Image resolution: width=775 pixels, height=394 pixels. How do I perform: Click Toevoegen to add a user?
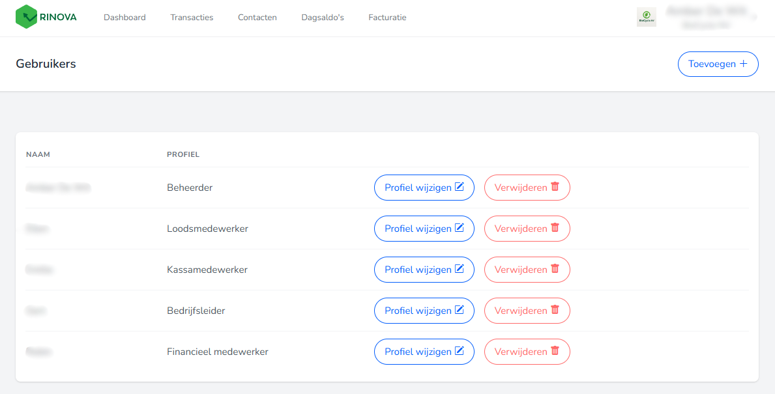[718, 64]
